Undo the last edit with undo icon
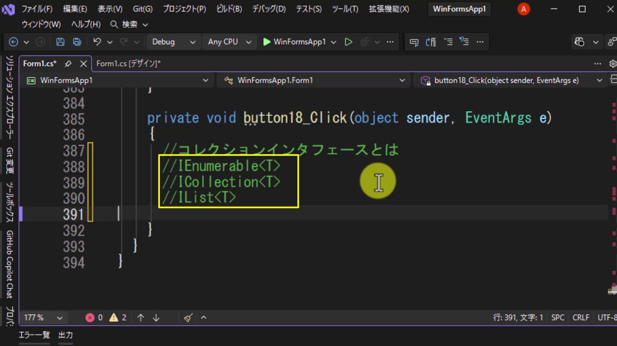 [97, 42]
